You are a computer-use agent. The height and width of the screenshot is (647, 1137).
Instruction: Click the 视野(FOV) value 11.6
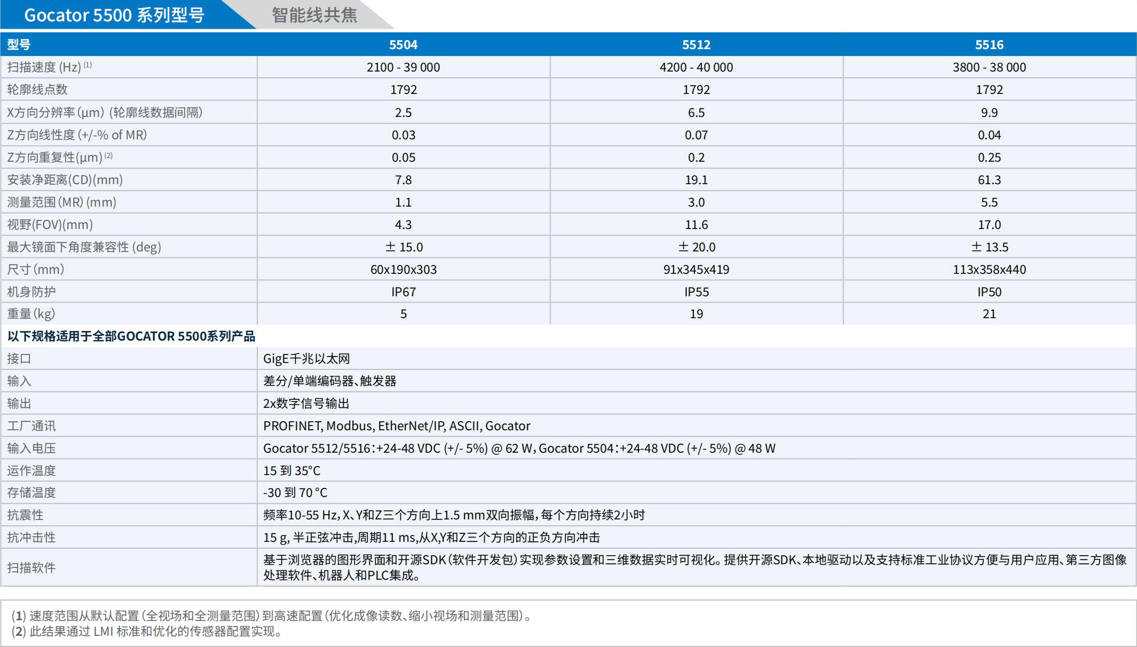[x=697, y=224]
